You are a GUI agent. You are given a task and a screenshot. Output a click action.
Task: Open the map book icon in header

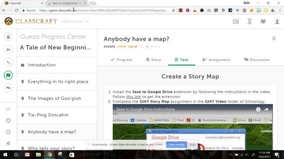click(263, 22)
